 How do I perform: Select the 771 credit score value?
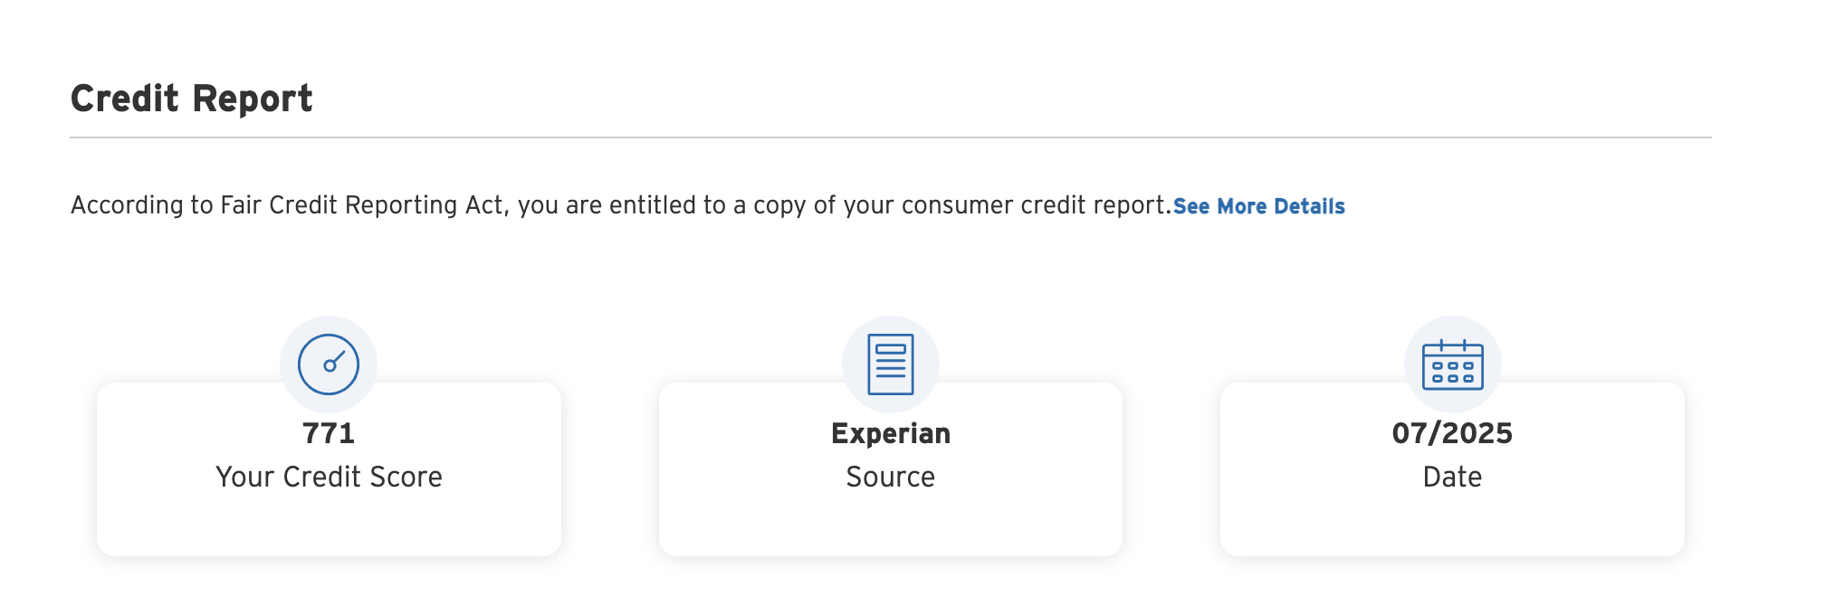coord(329,433)
